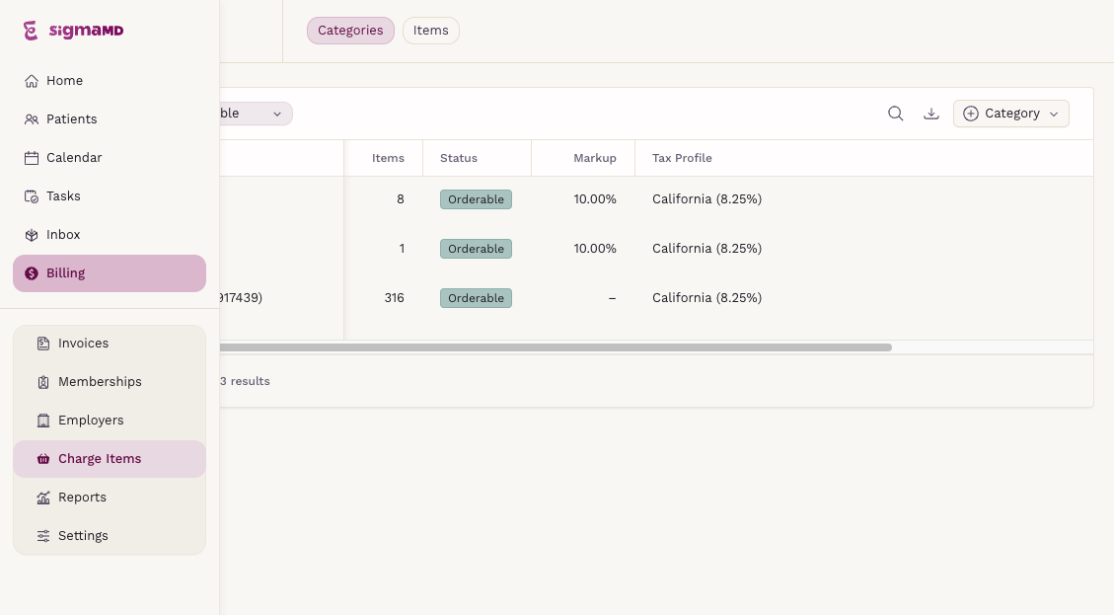This screenshot has width=1114, height=615.
Task: Click the plus icon on Category button
Action: point(971,114)
